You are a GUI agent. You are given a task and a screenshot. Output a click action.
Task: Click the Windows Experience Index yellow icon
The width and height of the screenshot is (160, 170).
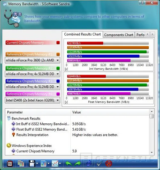click(x=9, y=145)
